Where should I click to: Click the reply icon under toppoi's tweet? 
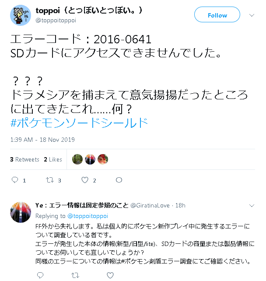coord(15,180)
